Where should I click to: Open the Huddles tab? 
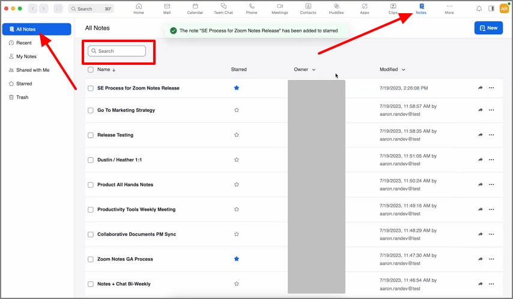(x=336, y=9)
